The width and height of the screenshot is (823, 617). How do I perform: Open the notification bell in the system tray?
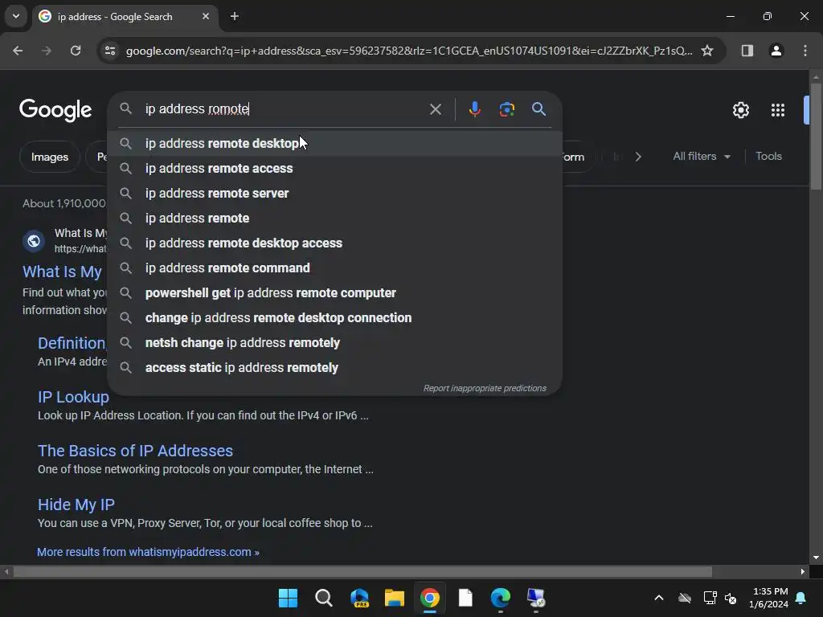pos(801,598)
